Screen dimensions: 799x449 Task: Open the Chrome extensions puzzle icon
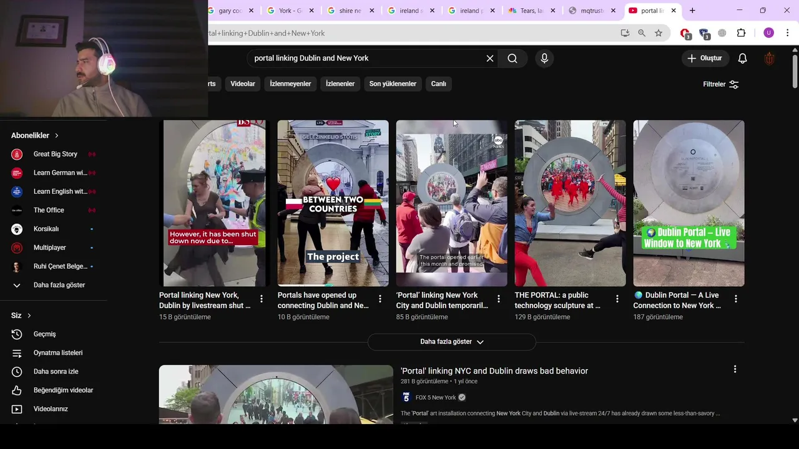click(x=741, y=33)
